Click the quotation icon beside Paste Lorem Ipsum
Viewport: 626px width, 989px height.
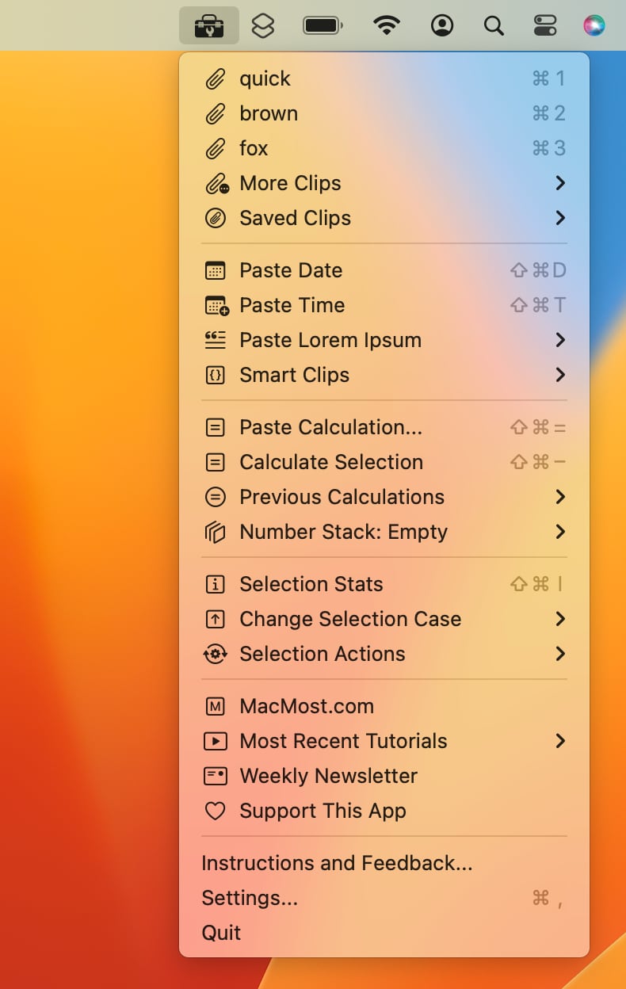tap(214, 340)
